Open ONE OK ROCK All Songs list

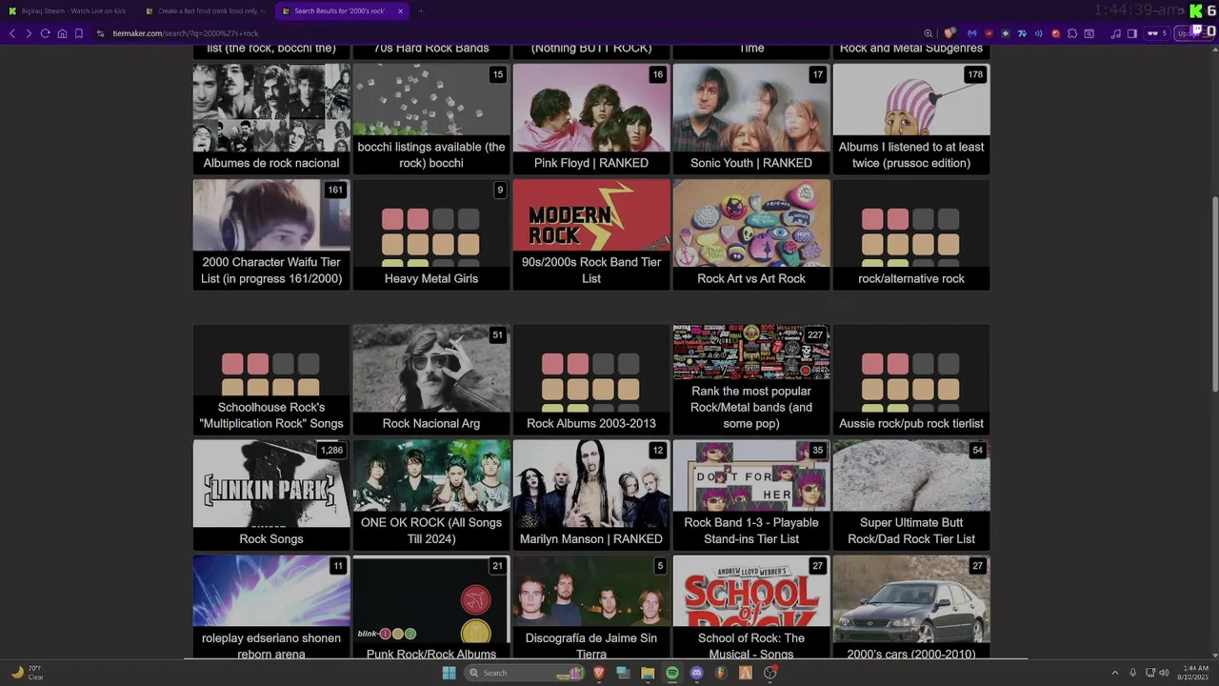[431, 494]
